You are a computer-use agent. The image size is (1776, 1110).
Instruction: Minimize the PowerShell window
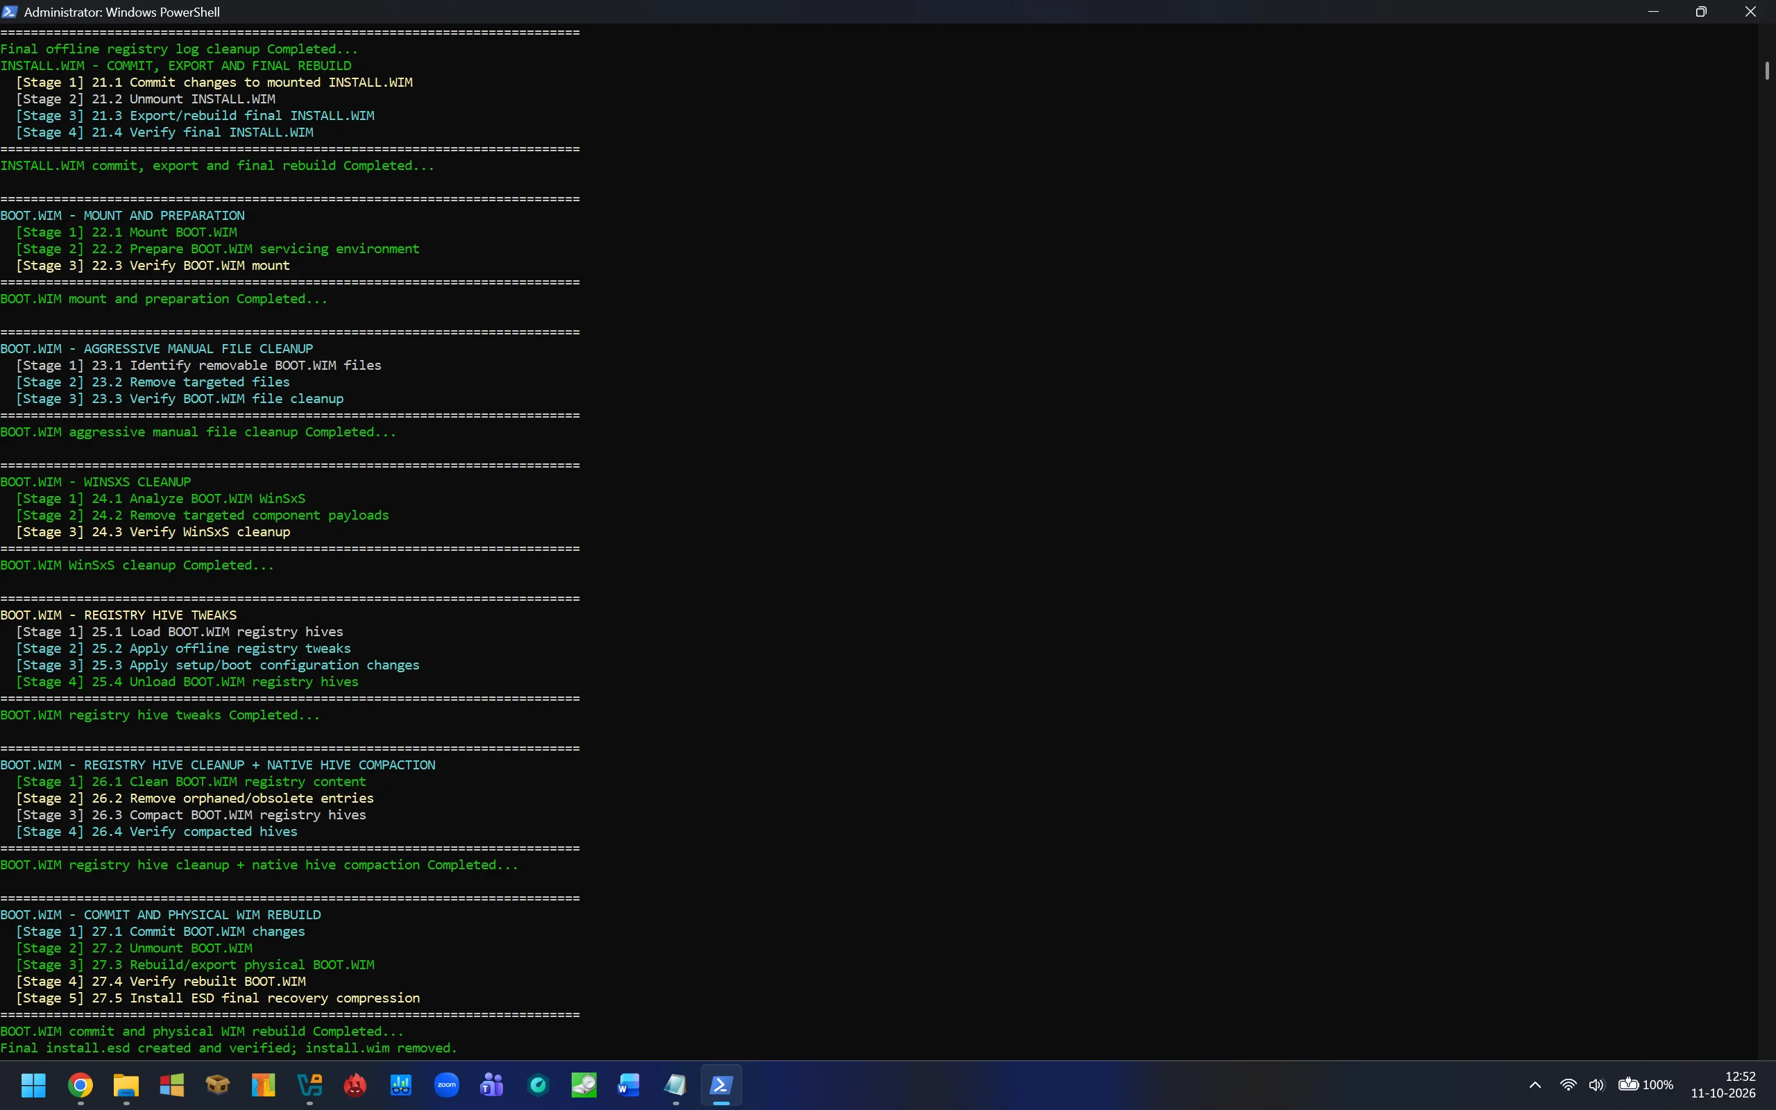point(1653,12)
